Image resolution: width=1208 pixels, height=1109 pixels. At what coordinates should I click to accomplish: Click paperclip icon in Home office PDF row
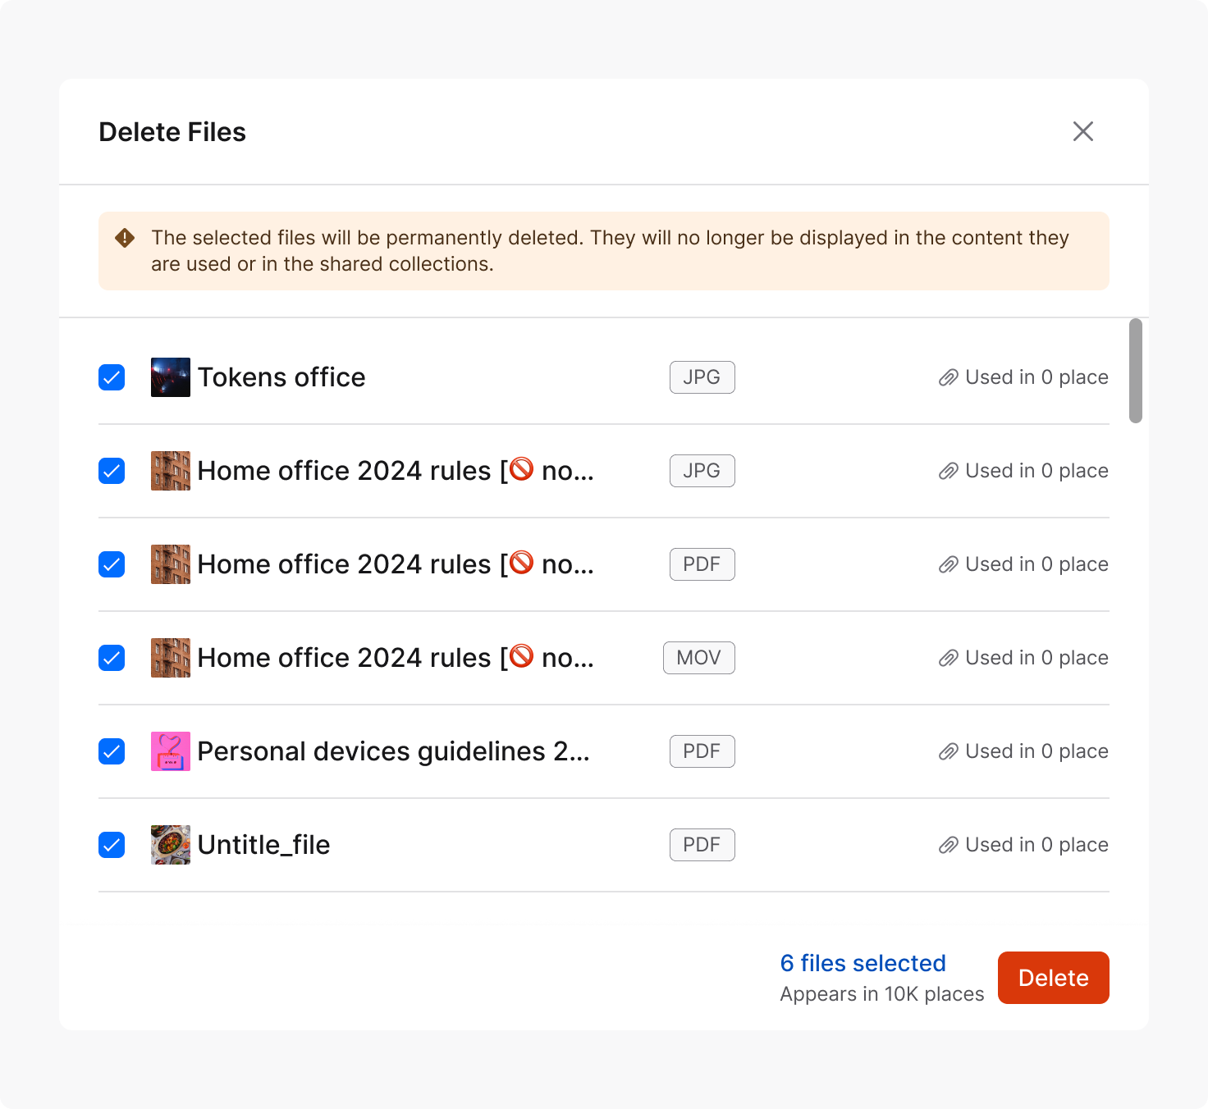click(x=949, y=564)
